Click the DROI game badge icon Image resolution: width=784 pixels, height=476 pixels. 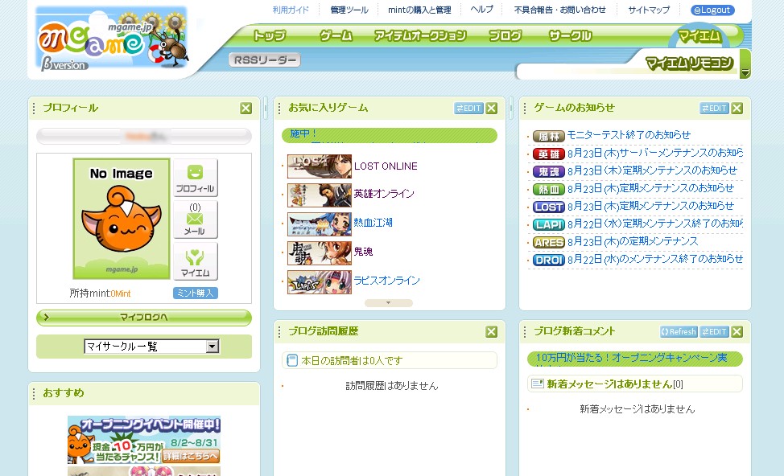pyautogui.click(x=548, y=260)
